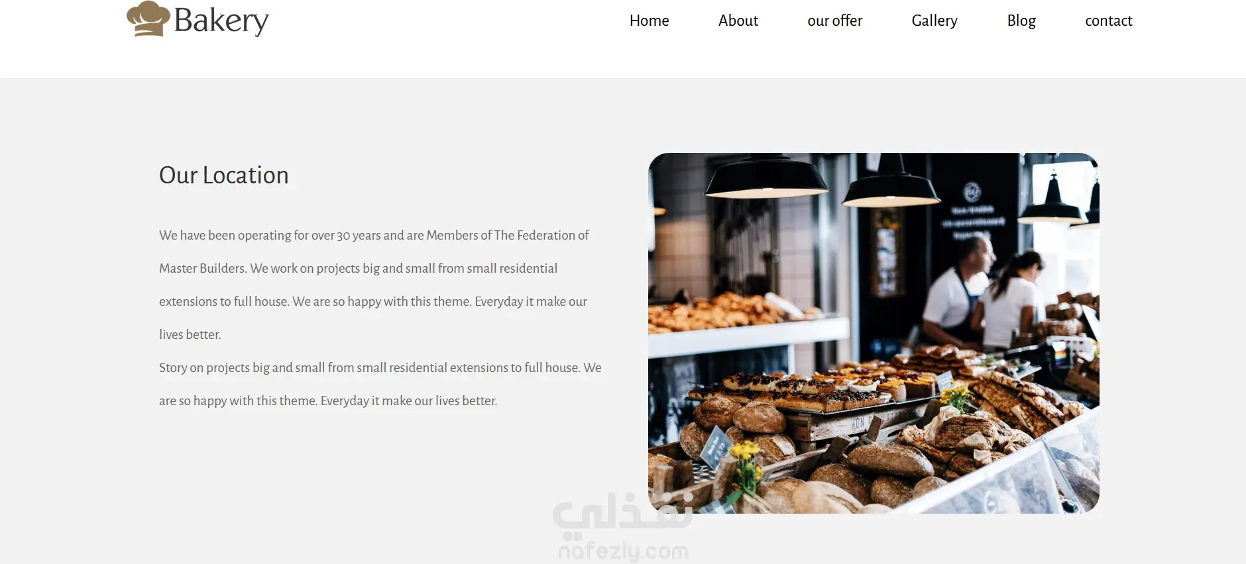
Task: Go to the Home page
Action: coord(649,21)
